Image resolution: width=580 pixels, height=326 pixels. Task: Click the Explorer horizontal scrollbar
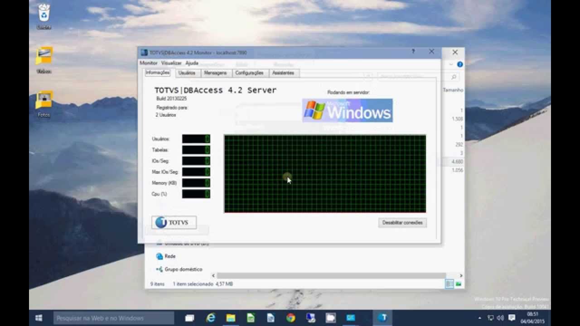point(331,275)
